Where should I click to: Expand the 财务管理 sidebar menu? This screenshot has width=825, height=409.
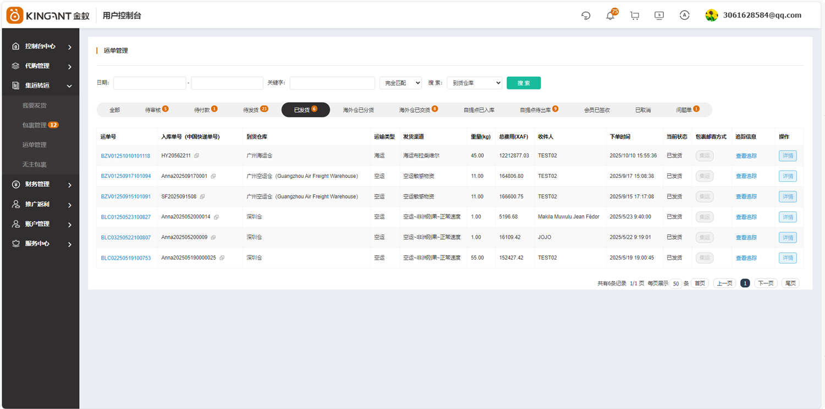click(40, 184)
